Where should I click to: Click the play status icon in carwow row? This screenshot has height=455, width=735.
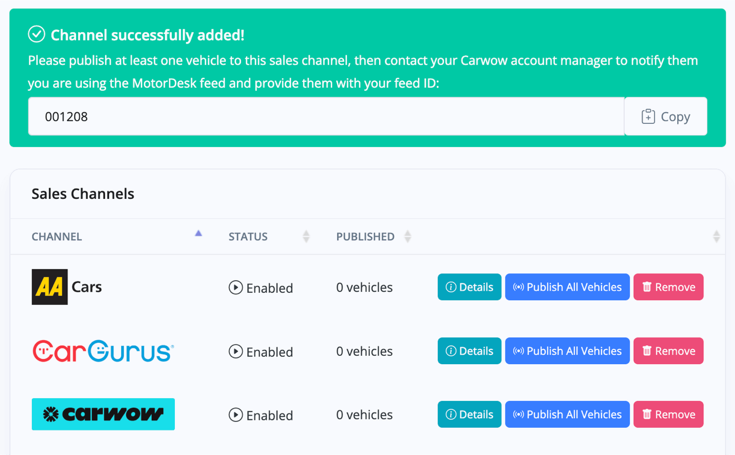coord(235,415)
